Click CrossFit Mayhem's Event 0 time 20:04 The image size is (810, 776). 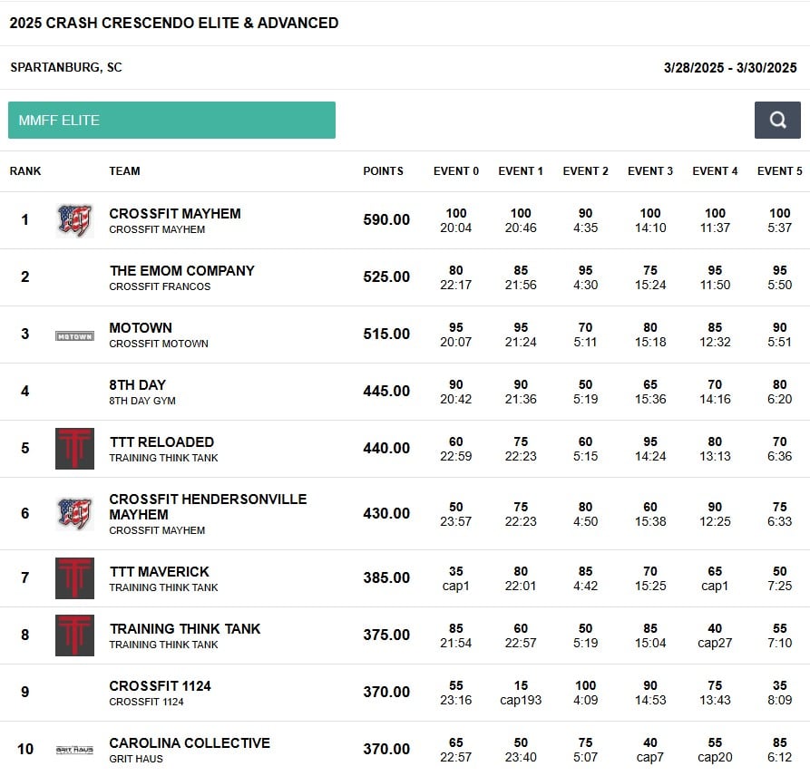[x=455, y=228]
